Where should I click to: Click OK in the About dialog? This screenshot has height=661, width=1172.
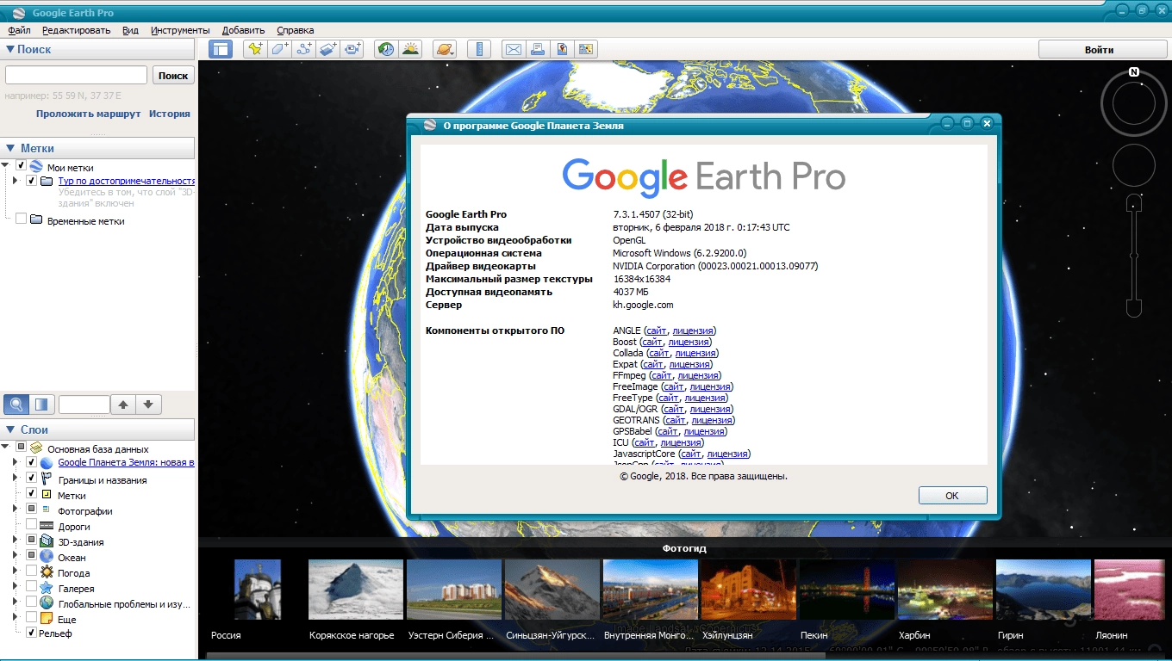click(952, 496)
